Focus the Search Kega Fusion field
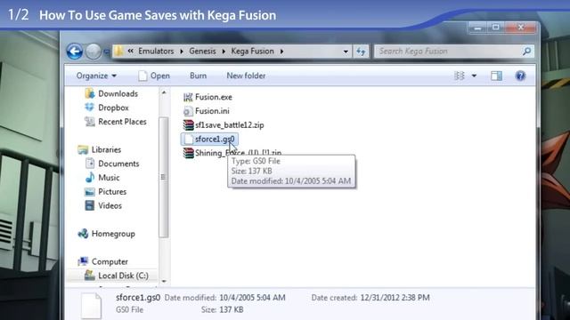The image size is (570, 320). pos(454,52)
